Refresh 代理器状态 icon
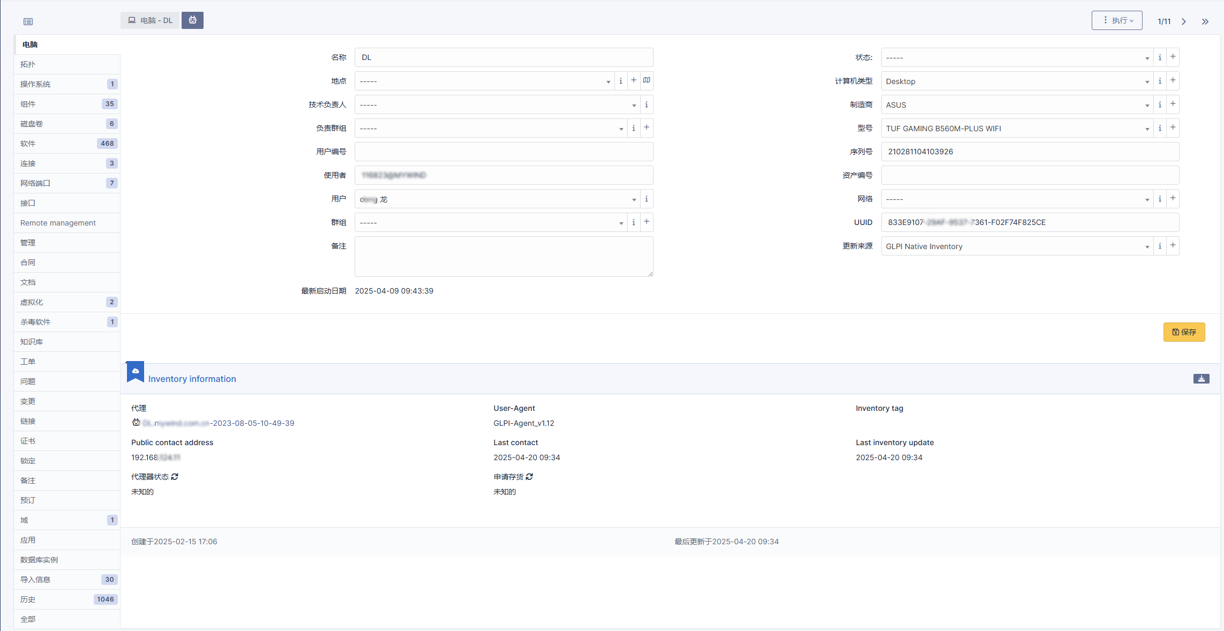 (x=175, y=477)
